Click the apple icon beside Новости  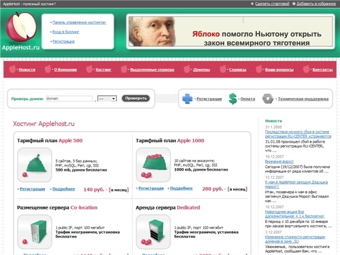[x=12, y=69]
